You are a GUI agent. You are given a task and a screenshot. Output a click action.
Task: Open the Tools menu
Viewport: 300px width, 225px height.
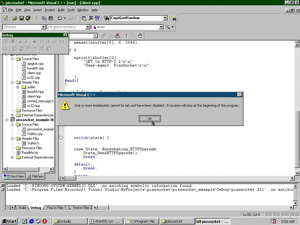coord(71,10)
